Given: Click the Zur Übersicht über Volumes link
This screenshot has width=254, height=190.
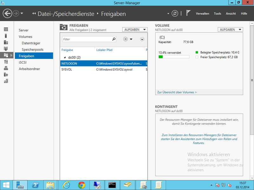Looking at the screenshot, I should [x=177, y=92].
